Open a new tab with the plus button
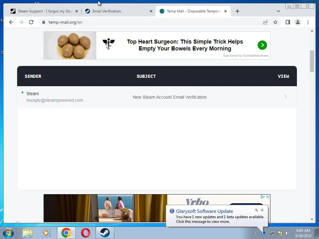Image resolution: width=319 pixels, height=239 pixels. pos(237,11)
